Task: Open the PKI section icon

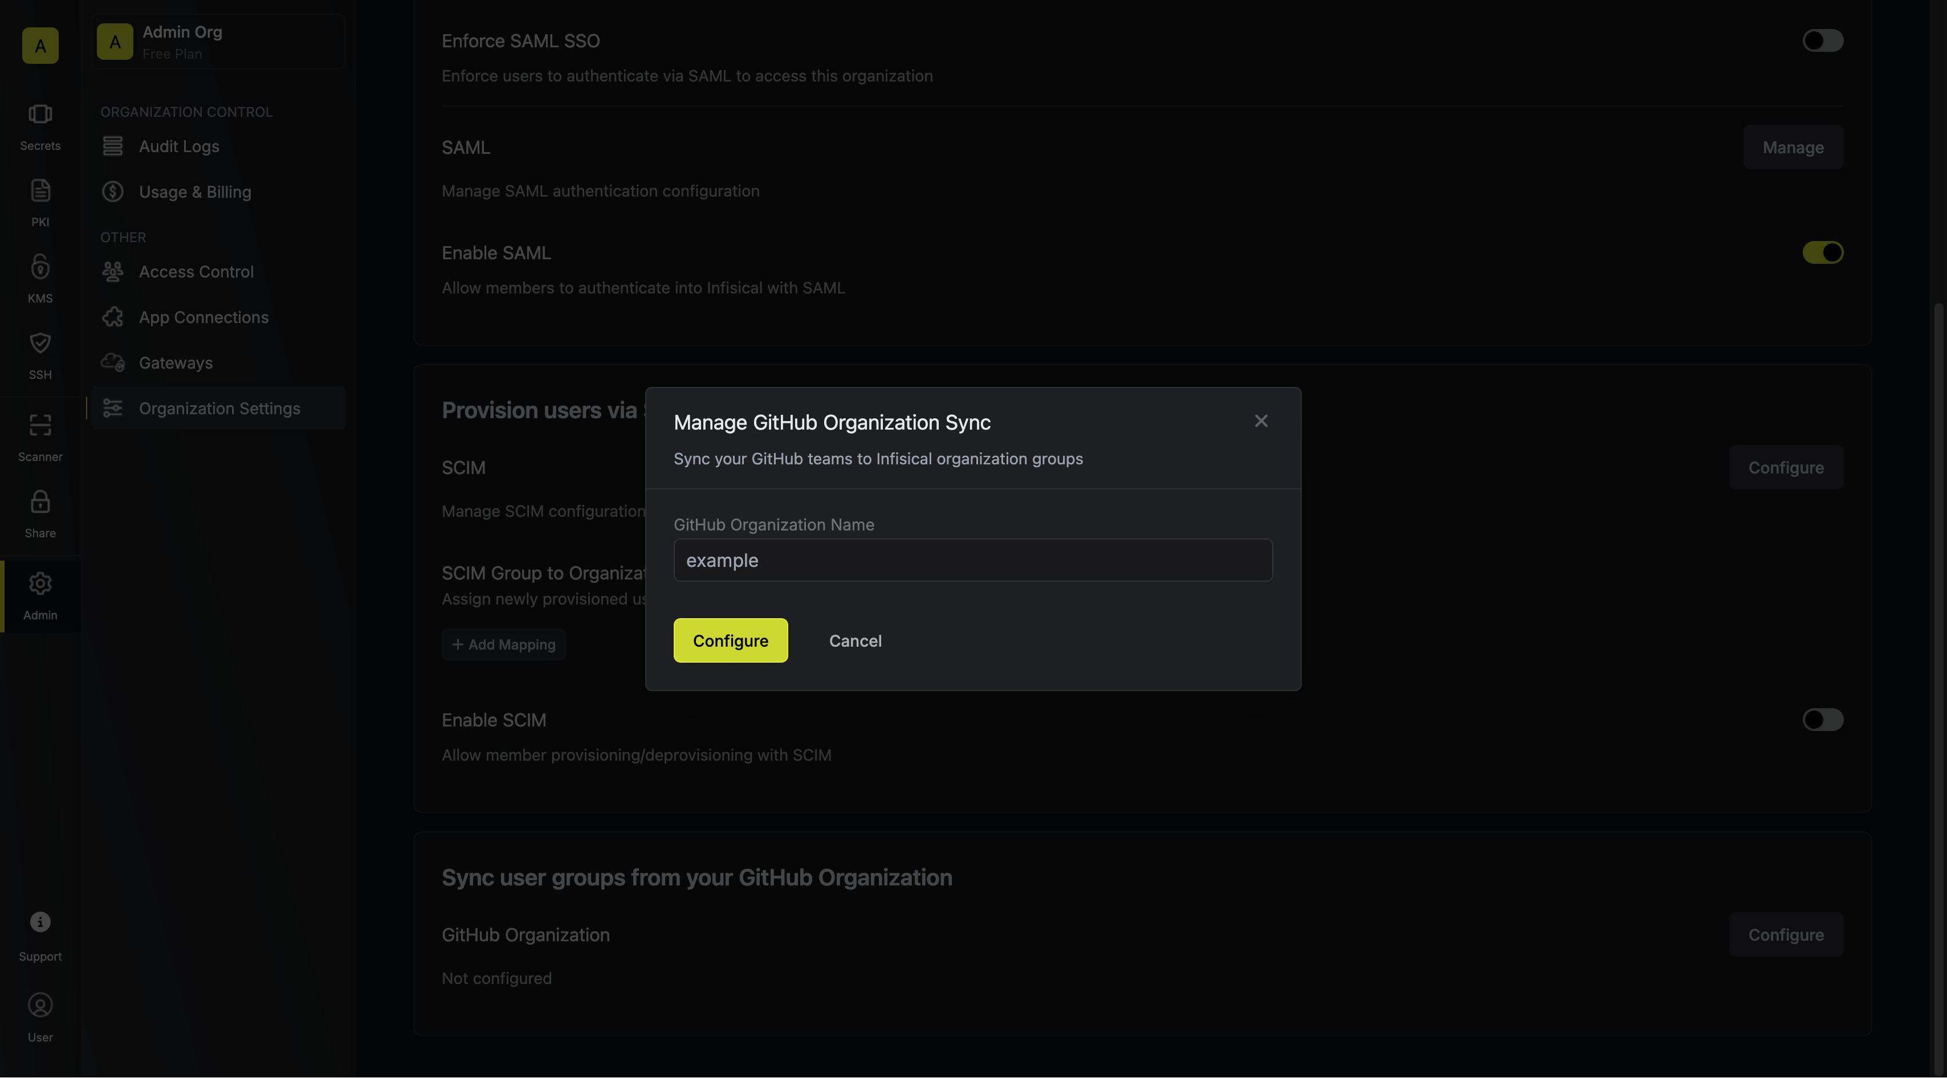Action: click(x=40, y=190)
